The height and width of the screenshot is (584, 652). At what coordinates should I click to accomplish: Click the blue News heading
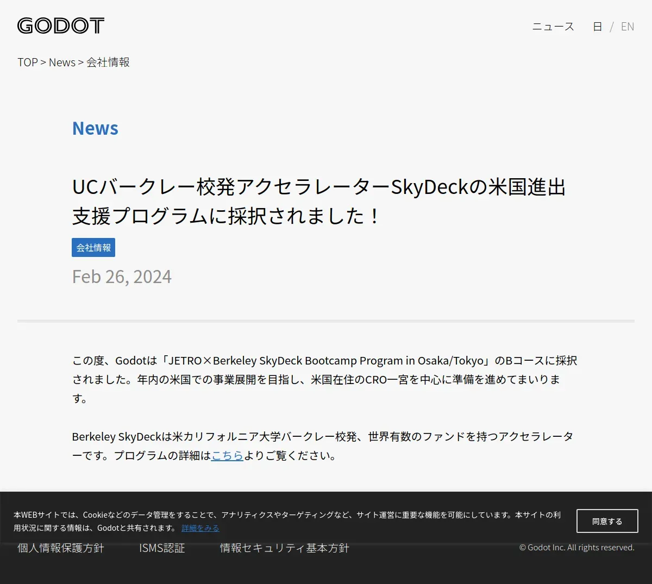point(95,128)
